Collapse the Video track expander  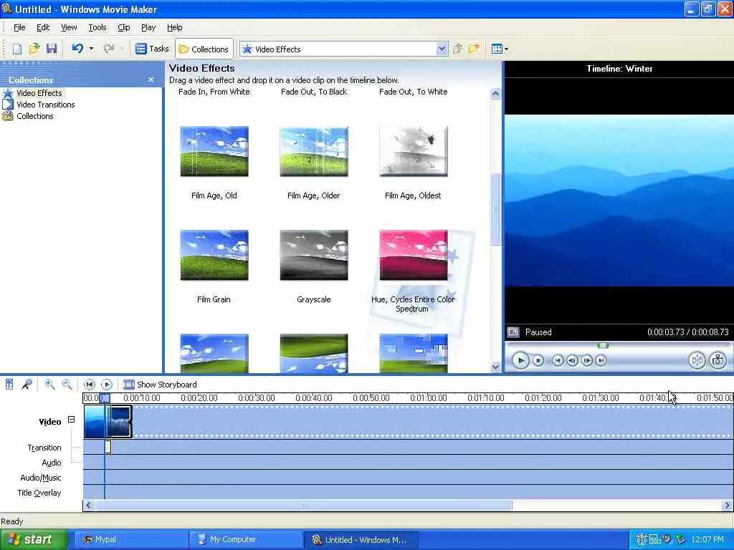click(x=71, y=420)
